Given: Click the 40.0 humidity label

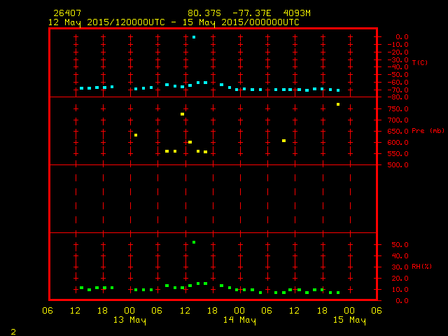Looking at the screenshot, I should (400, 256).
